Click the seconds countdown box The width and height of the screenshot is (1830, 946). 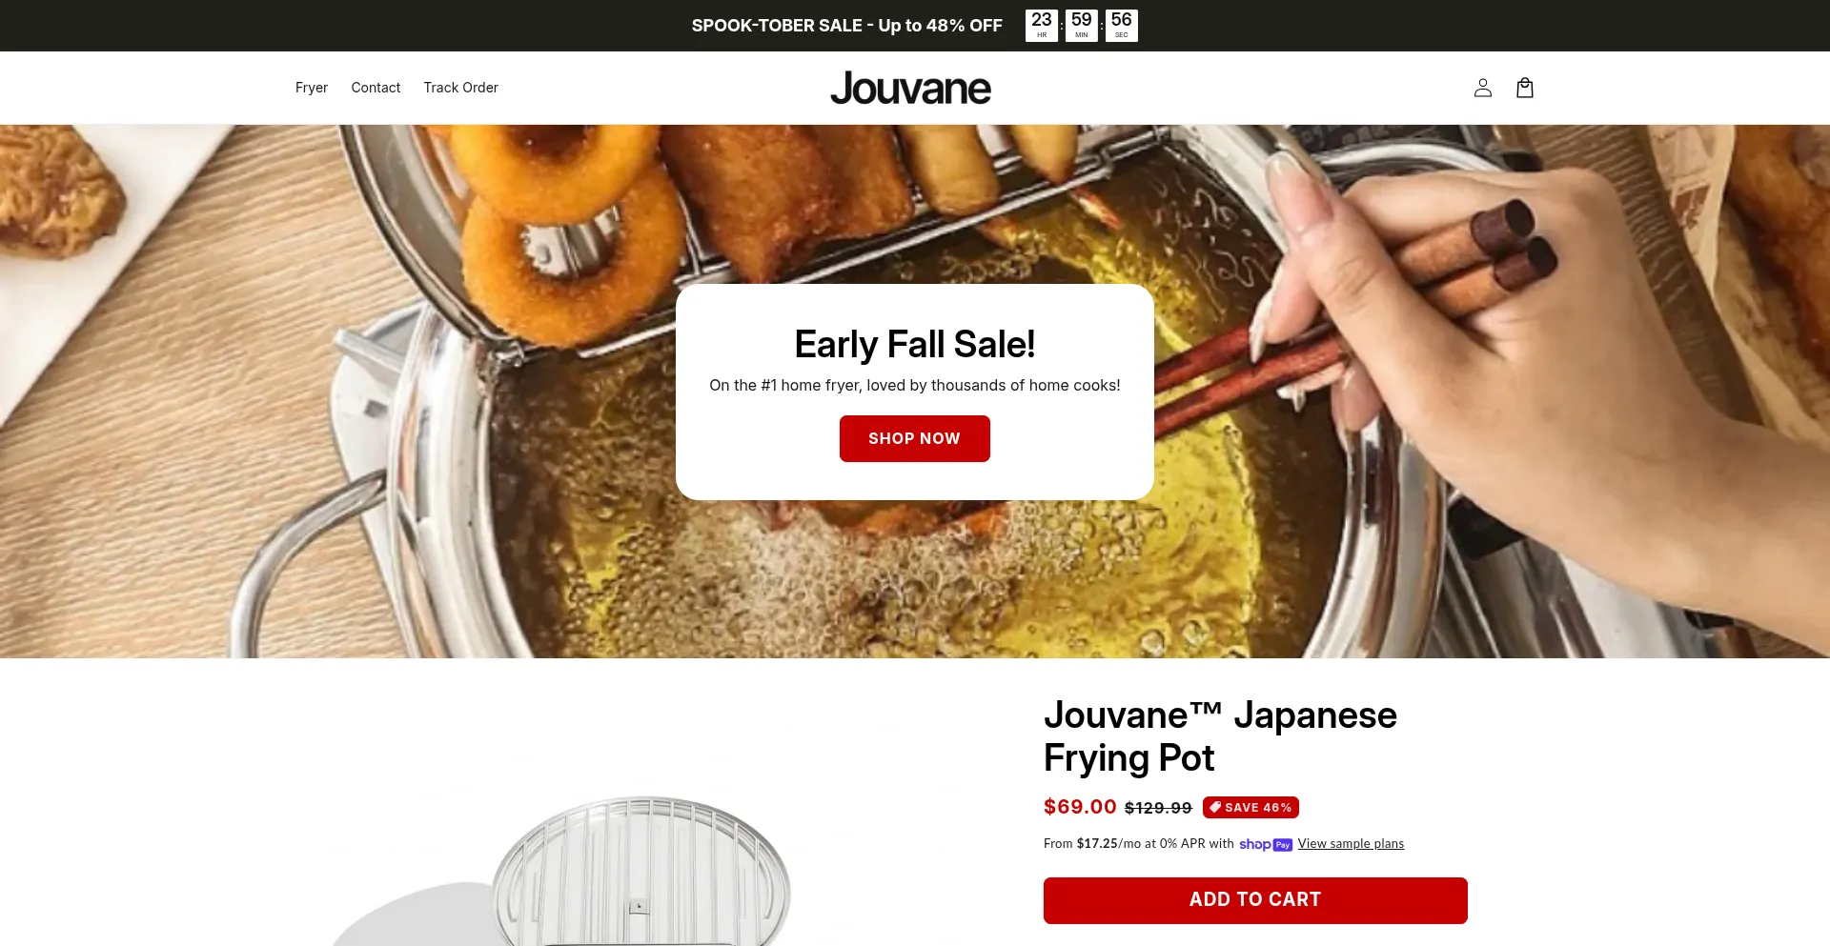point(1122,26)
